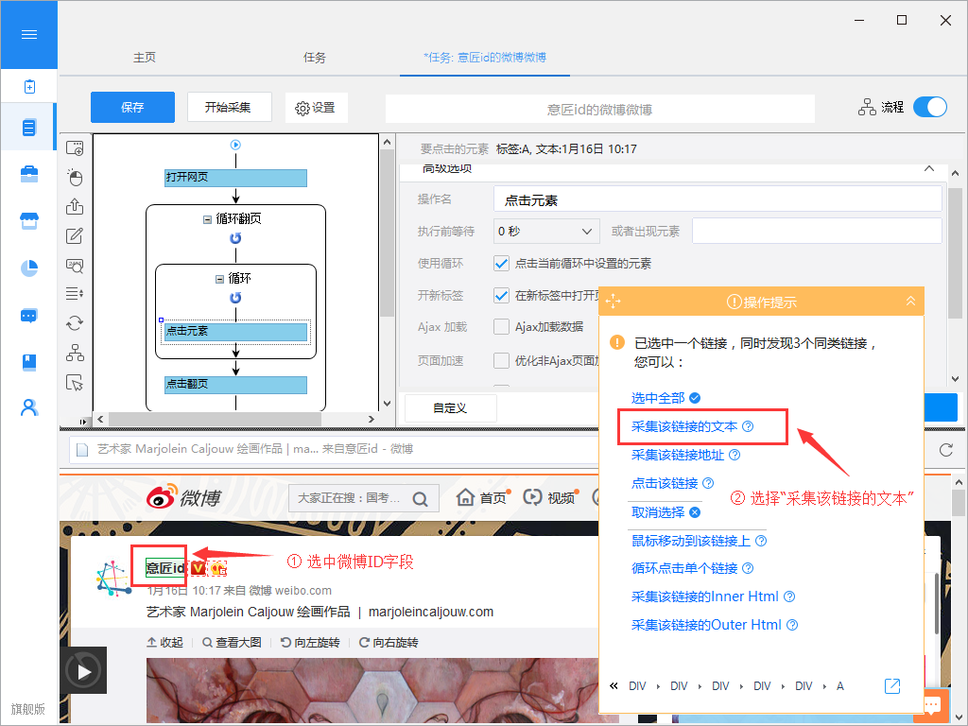This screenshot has height=726, width=968.
Task: Collapse the 循环翻页 flow node
Action: point(207,219)
